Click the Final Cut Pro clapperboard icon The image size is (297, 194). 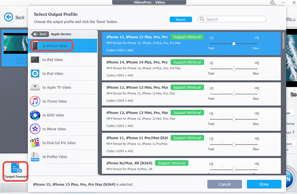(x=35, y=143)
